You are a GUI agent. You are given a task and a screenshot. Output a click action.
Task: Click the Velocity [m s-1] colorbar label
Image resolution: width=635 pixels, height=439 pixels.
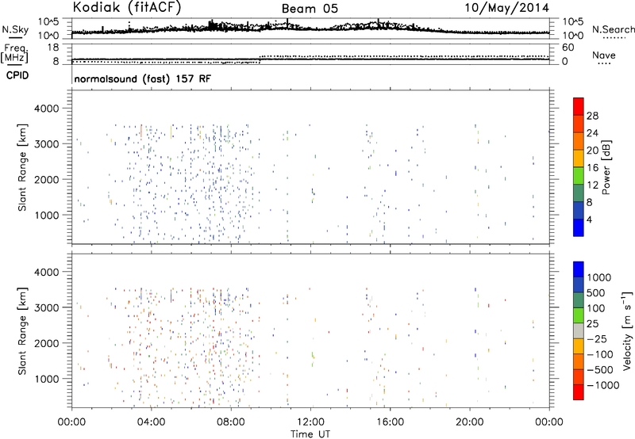coord(627,330)
